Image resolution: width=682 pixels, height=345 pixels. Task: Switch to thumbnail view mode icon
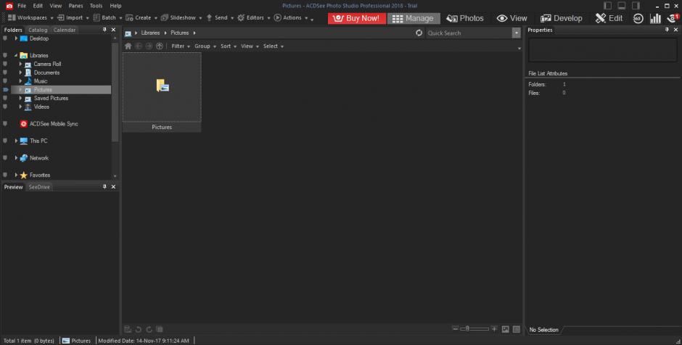coord(506,329)
